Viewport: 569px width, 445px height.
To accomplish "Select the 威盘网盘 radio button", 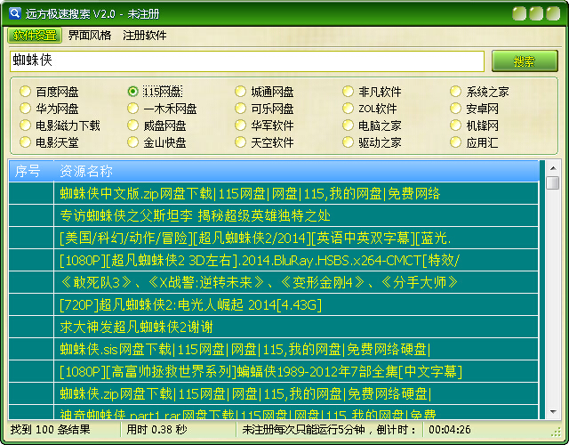I will [x=132, y=125].
